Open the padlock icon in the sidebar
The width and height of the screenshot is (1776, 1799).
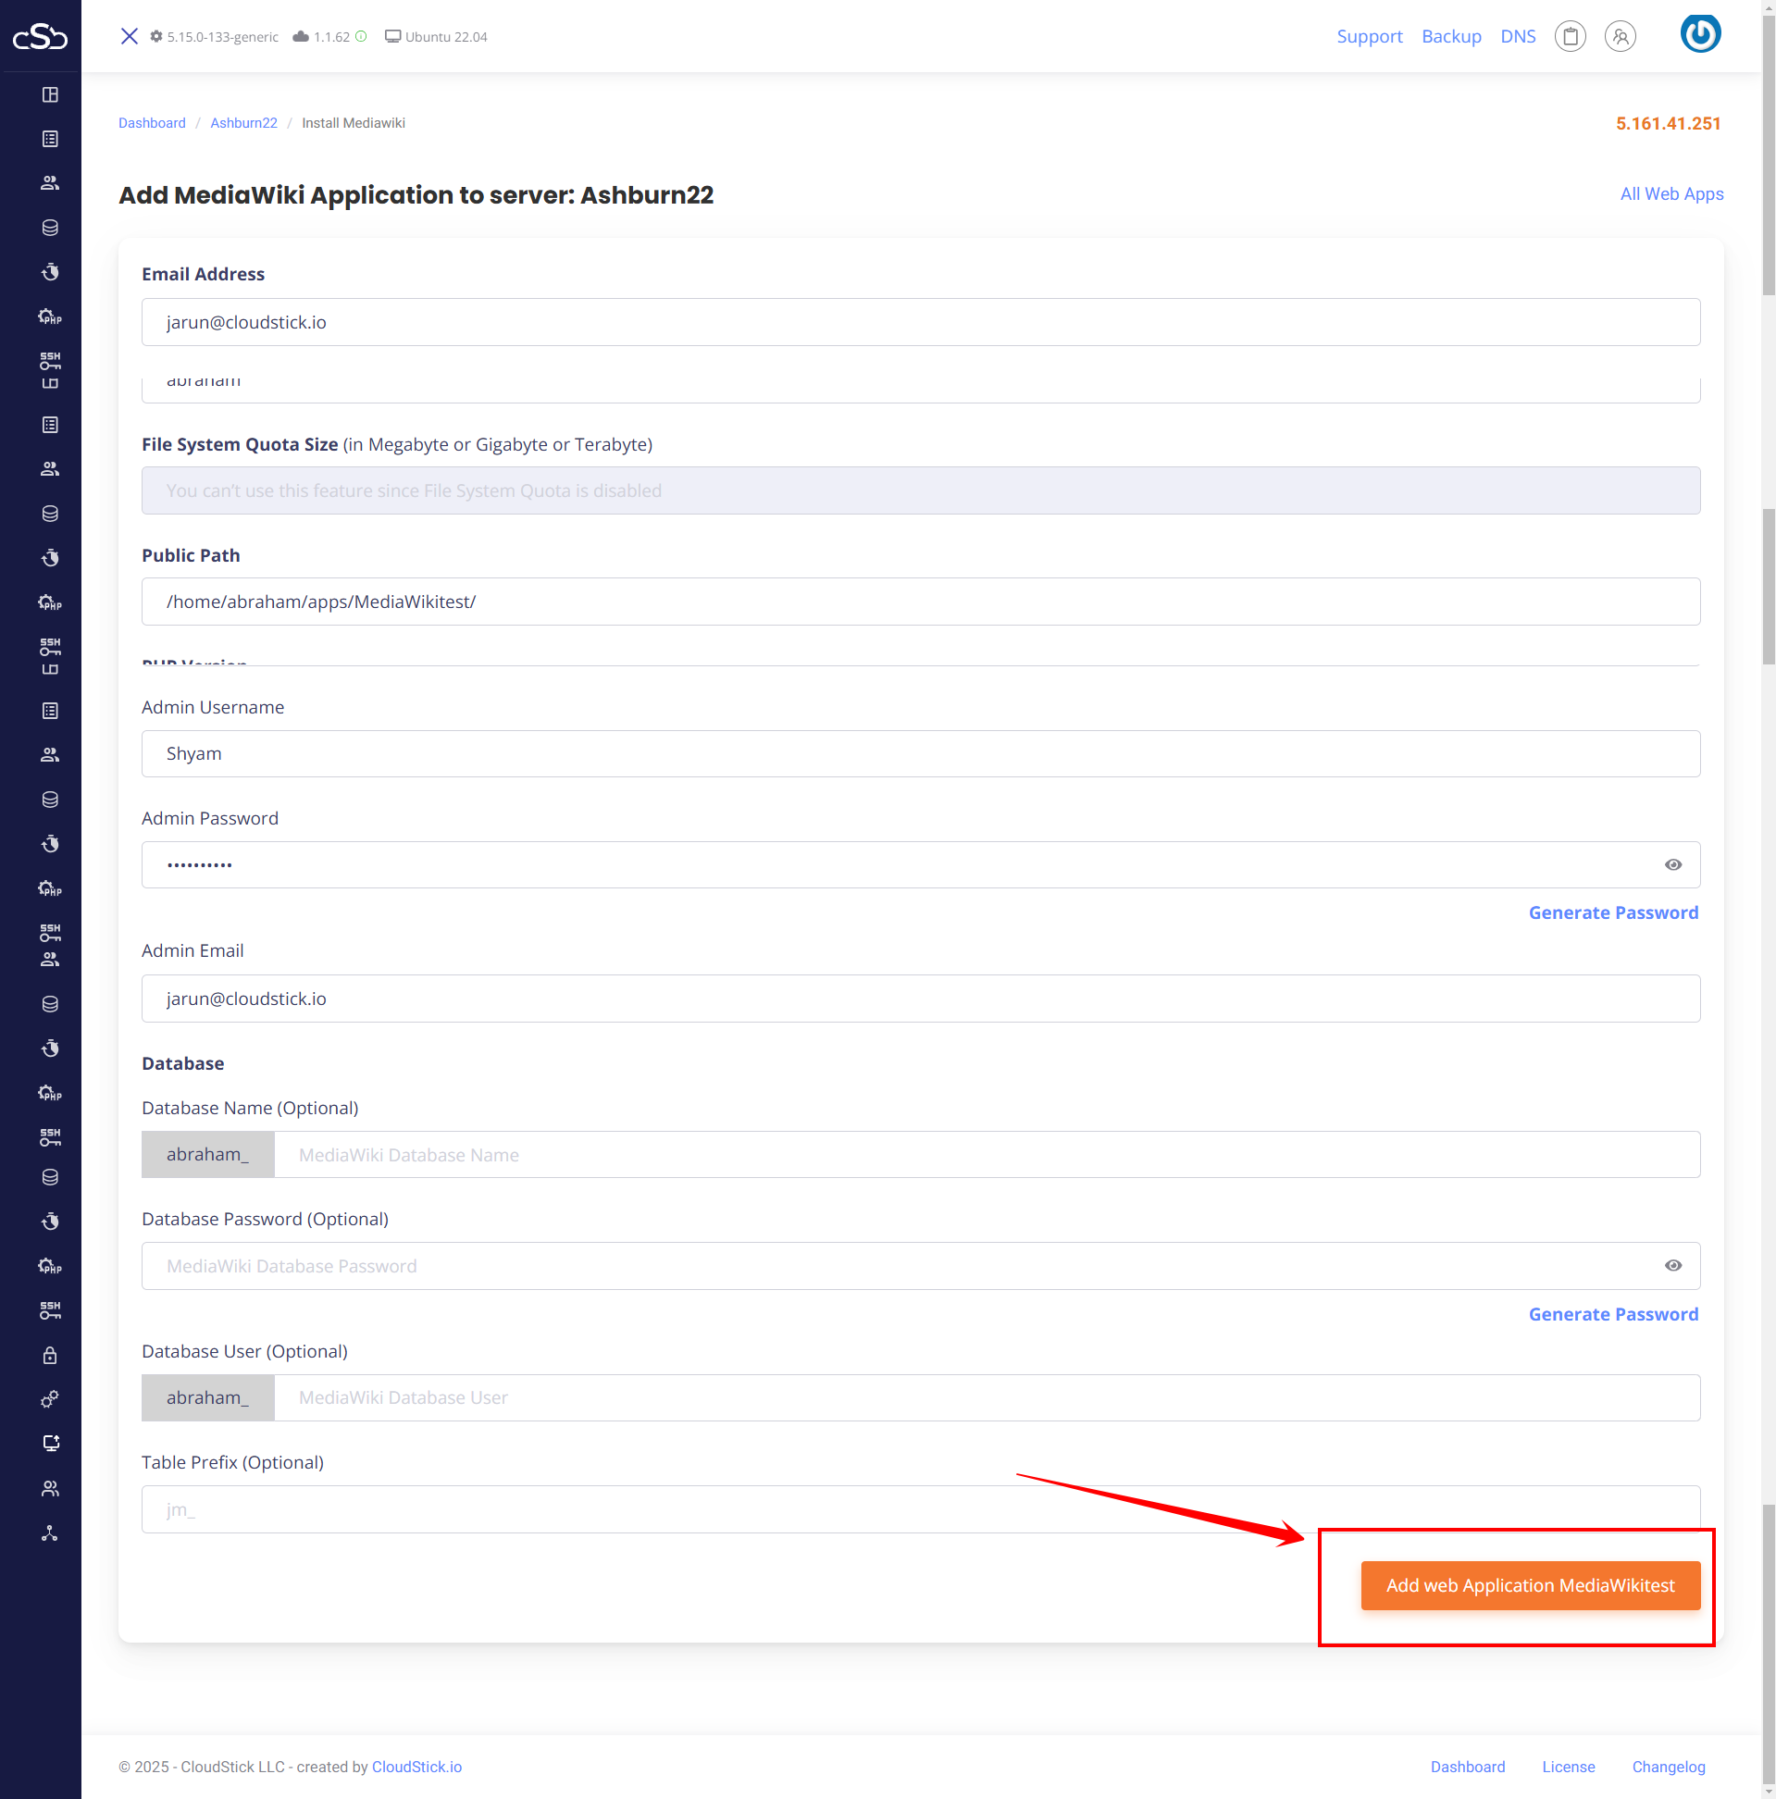[x=50, y=1355]
